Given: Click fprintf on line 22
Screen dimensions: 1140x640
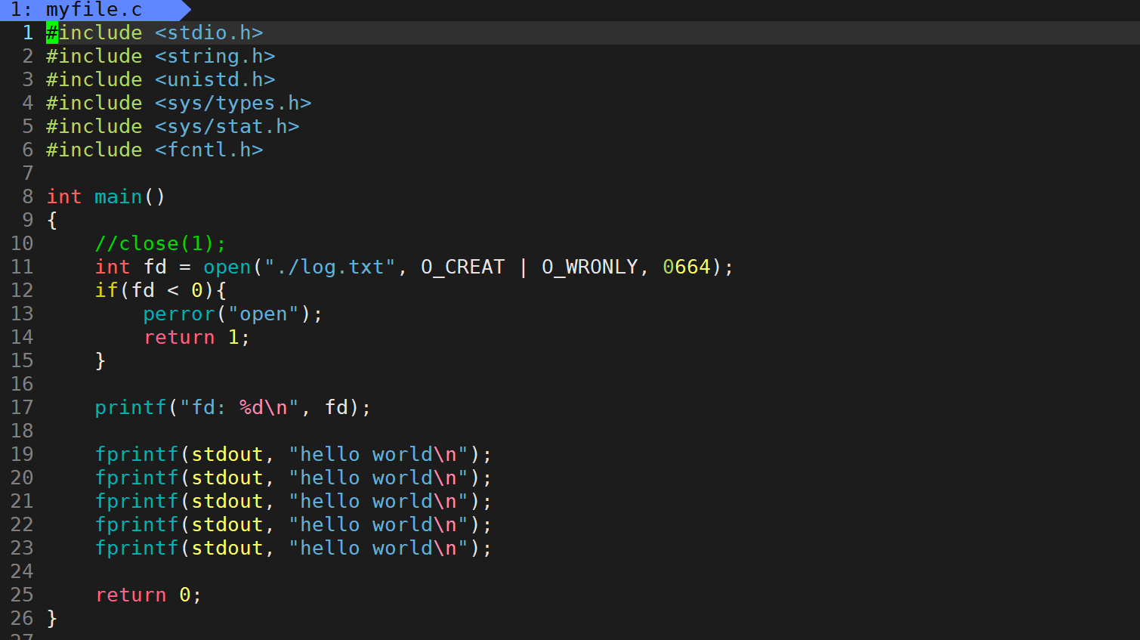Looking at the screenshot, I should [137, 524].
